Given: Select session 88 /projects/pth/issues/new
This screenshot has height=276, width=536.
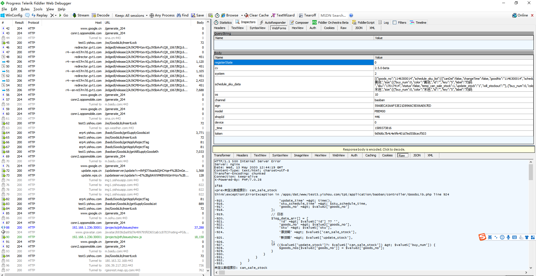Looking at the screenshot, I should coord(103,227).
